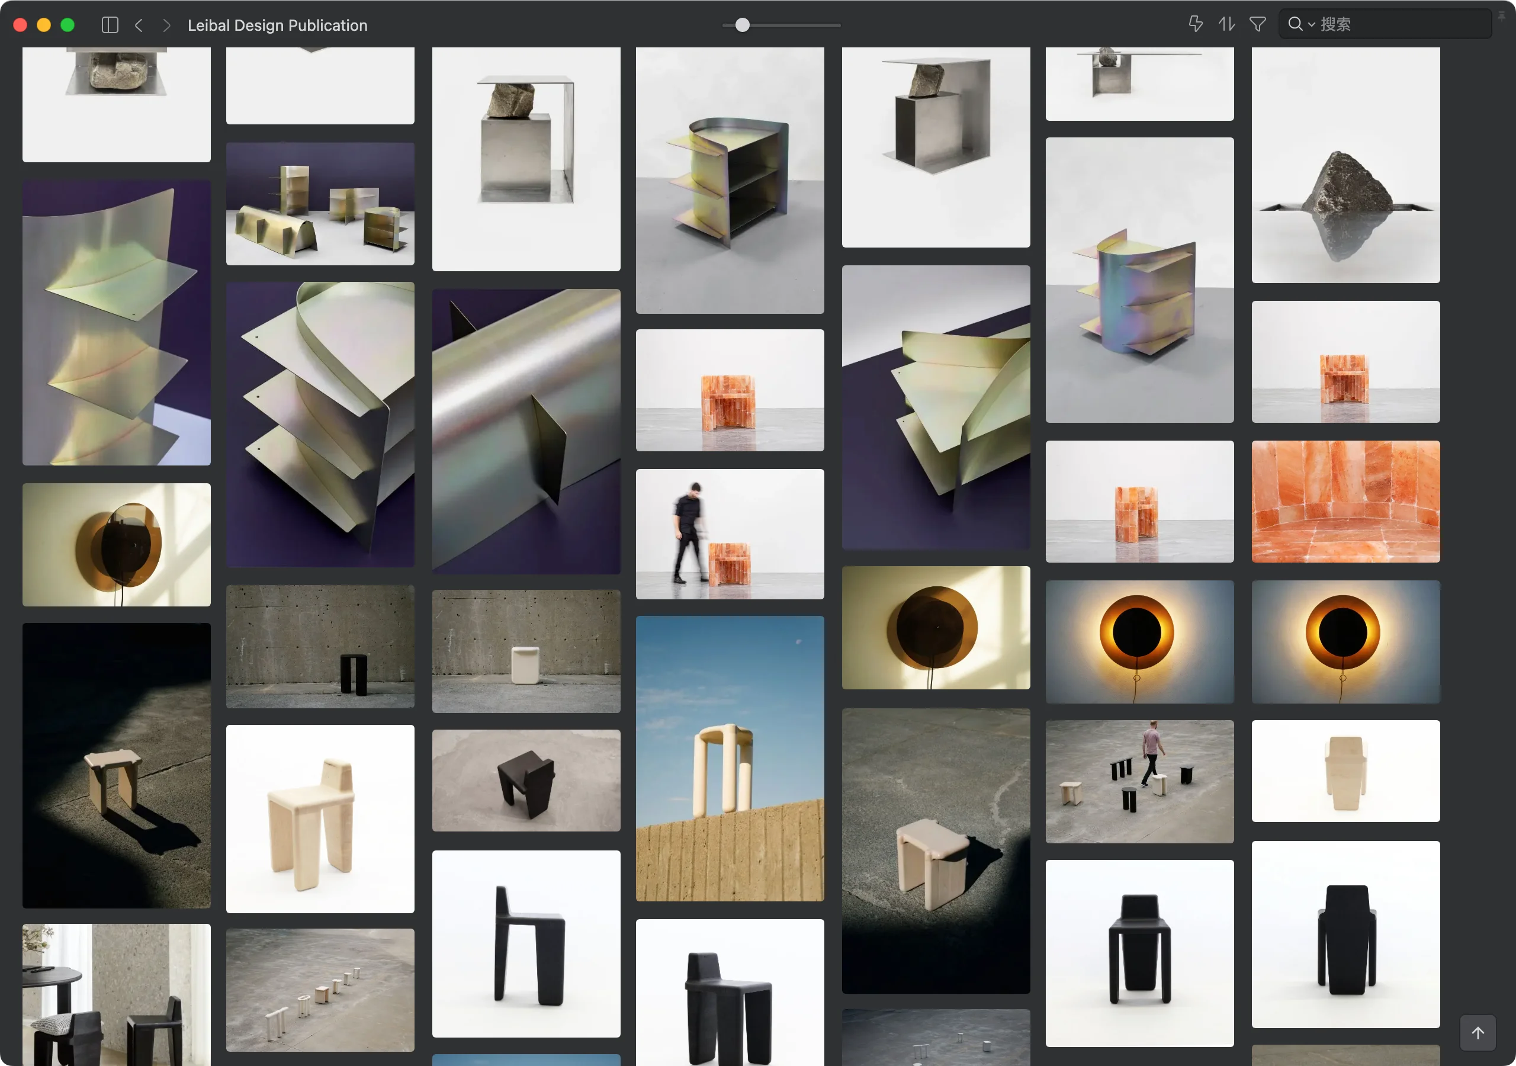1516x1066 pixels.
Task: Open the black chair side profile on white
Action: [526, 944]
